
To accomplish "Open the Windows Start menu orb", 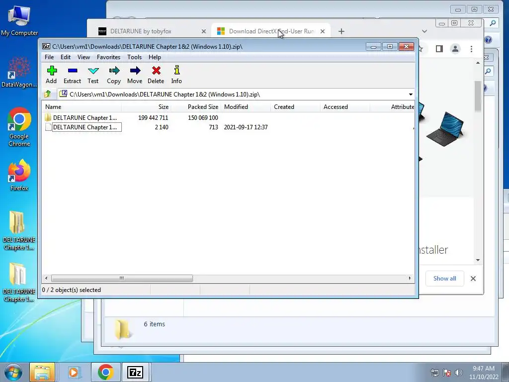I will [x=13, y=372].
